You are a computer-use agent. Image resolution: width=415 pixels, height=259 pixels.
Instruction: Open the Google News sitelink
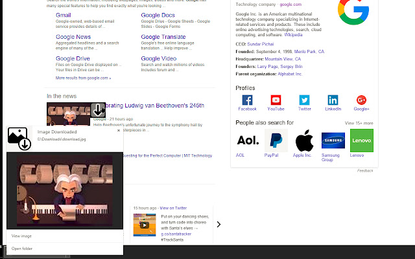click(73, 37)
